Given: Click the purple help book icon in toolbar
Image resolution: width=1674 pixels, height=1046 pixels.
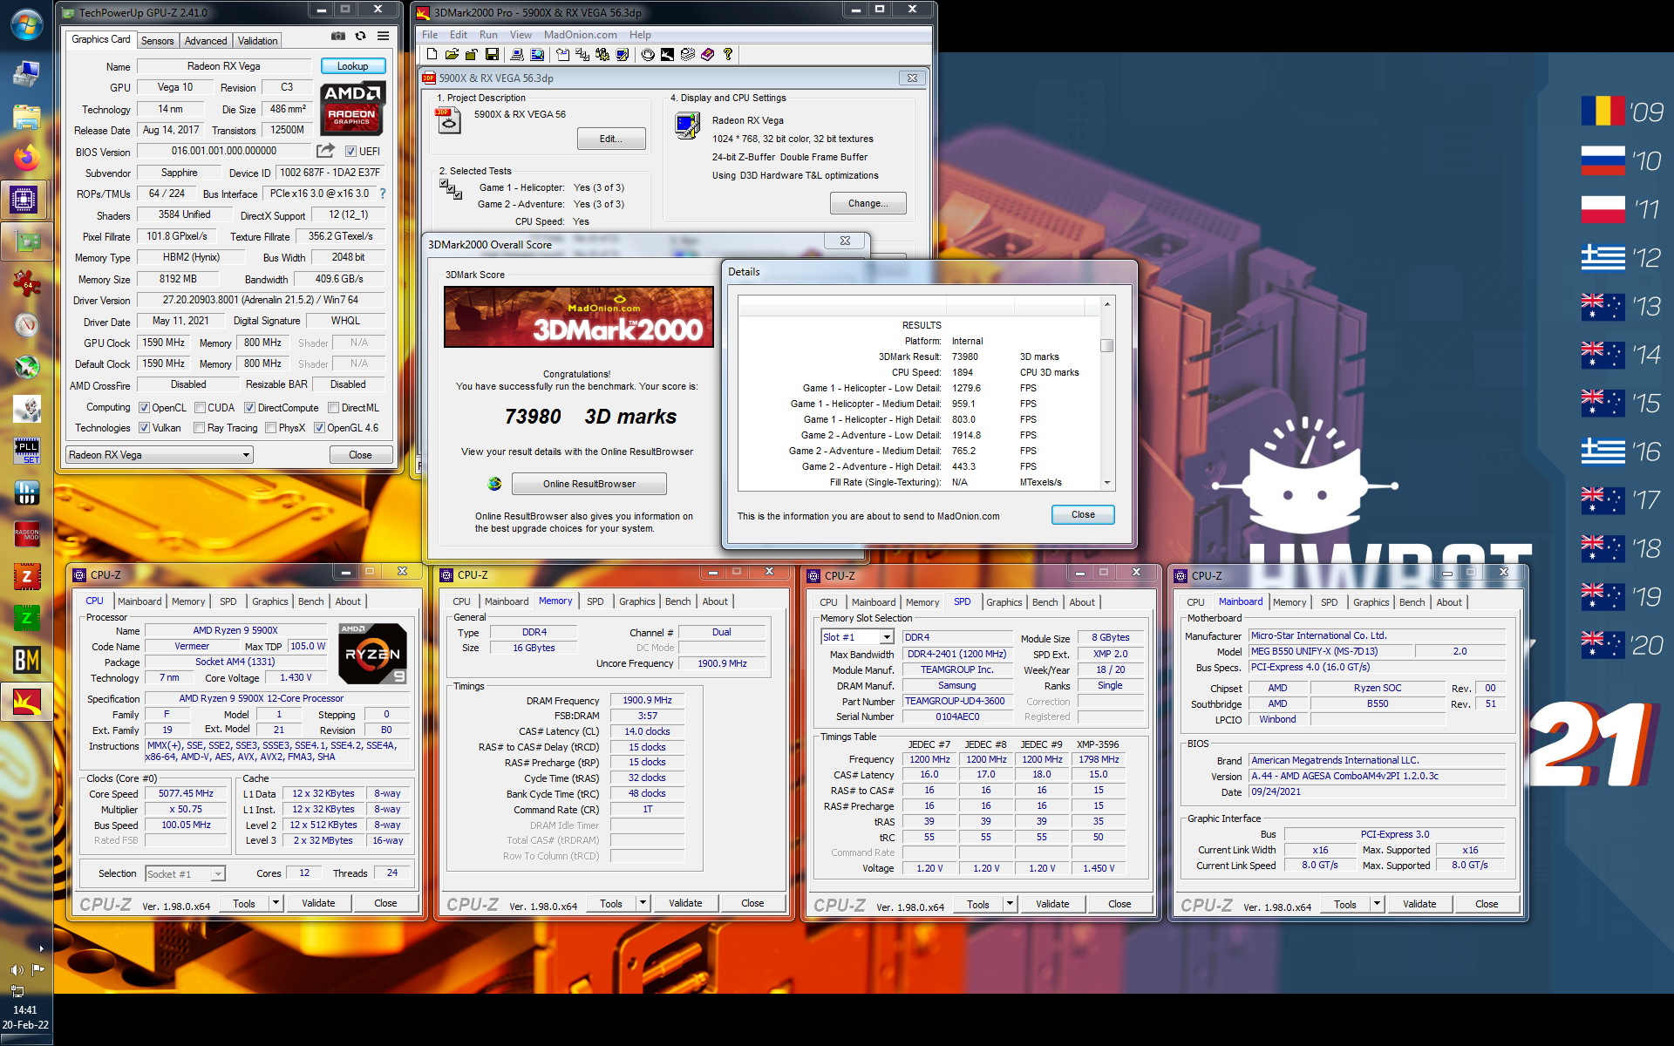Looking at the screenshot, I should (x=707, y=55).
